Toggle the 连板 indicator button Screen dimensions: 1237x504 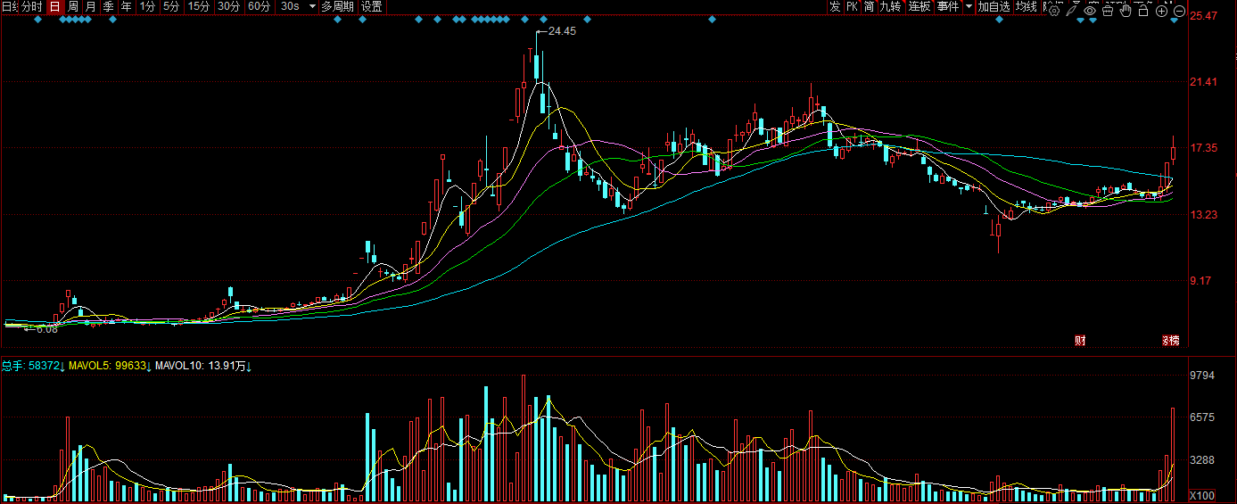(x=920, y=6)
